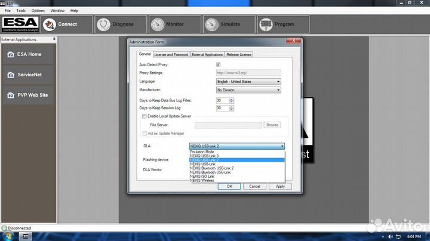Close the Administration Form dialog
This screenshot has width=430, height=241.
coord(293,41)
